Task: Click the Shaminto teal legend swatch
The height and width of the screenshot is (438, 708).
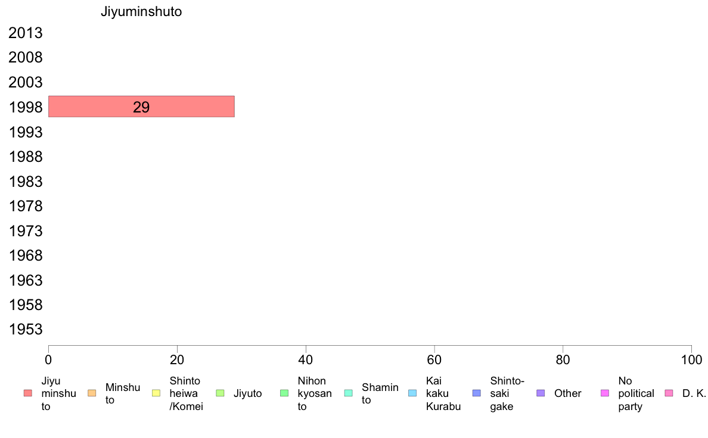Action: 349,393
